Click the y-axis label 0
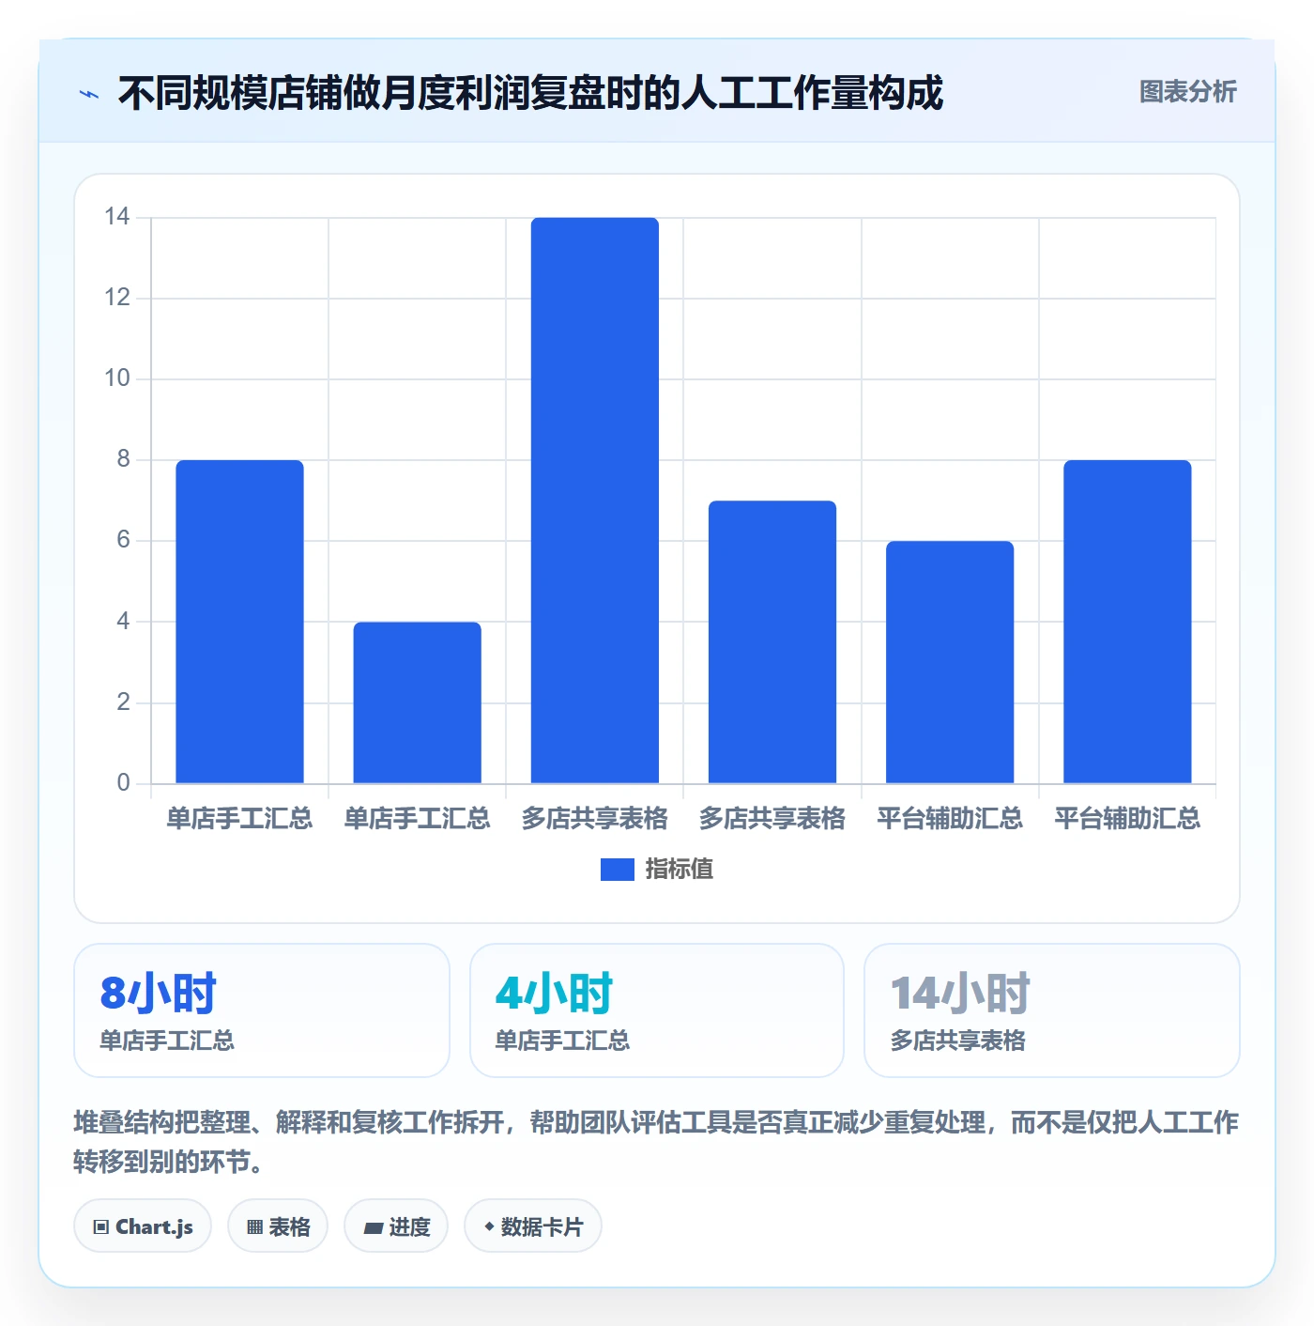 pos(123,783)
